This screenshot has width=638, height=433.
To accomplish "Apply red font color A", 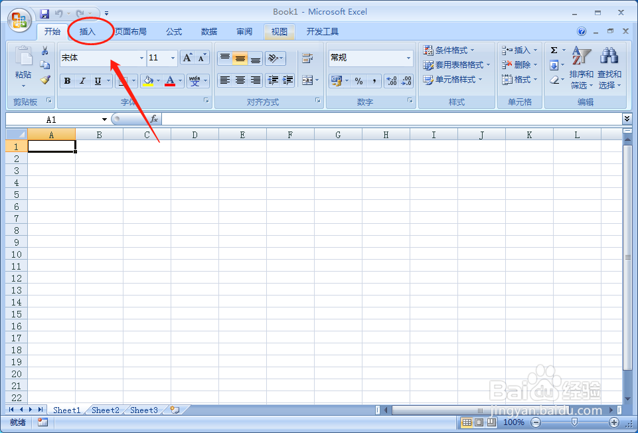I will (170, 81).
